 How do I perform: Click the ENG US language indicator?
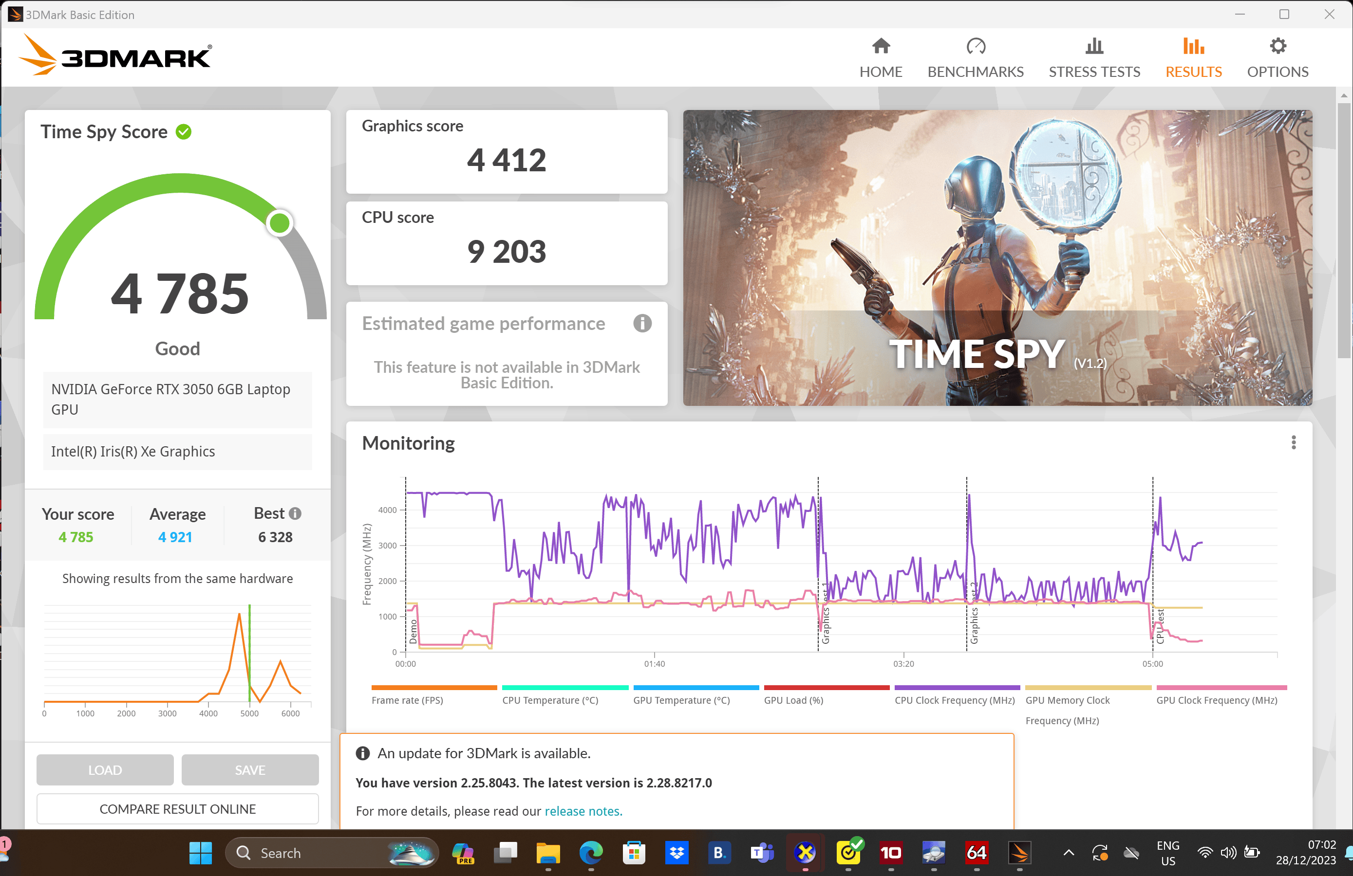1167,853
